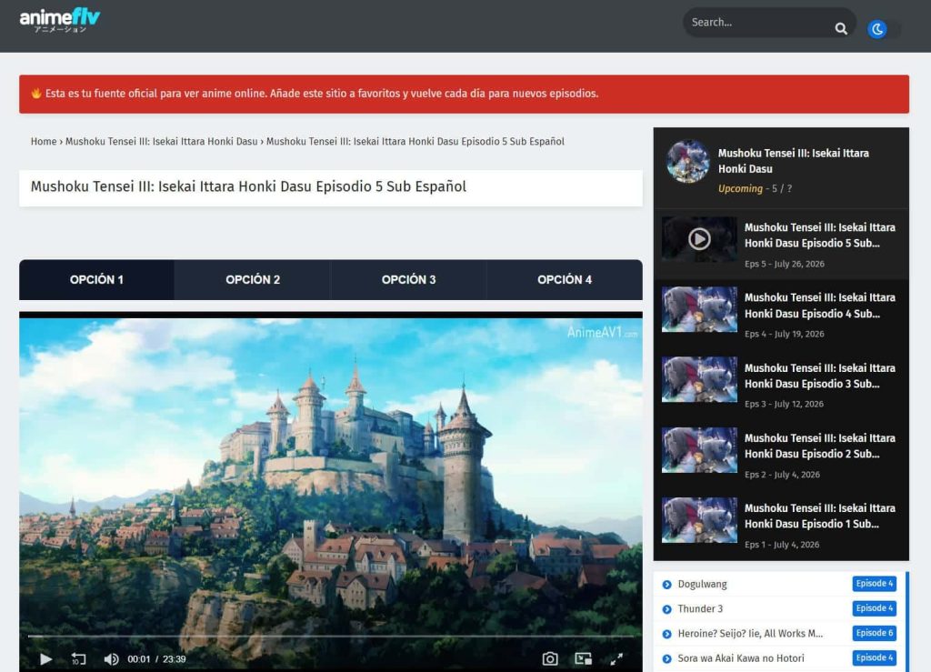Switch to OPCIÓN 4 server tab
The height and width of the screenshot is (672, 931).
coord(565,279)
